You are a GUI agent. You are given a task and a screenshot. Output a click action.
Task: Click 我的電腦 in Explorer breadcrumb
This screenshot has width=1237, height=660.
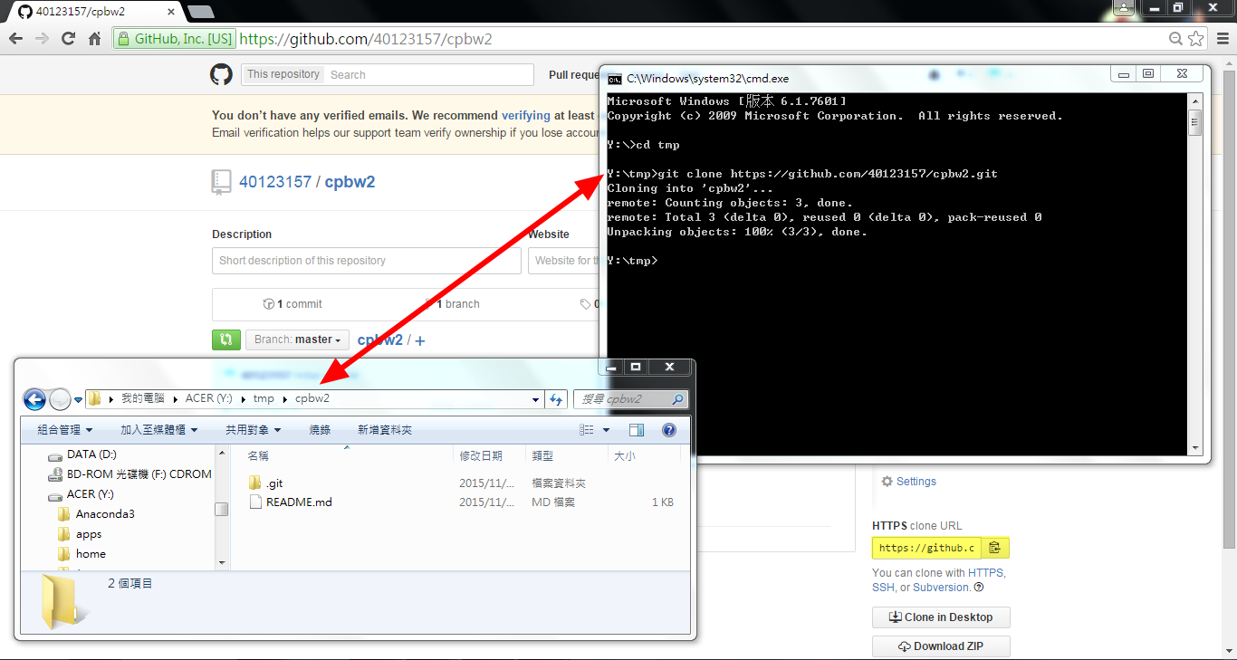coord(143,399)
